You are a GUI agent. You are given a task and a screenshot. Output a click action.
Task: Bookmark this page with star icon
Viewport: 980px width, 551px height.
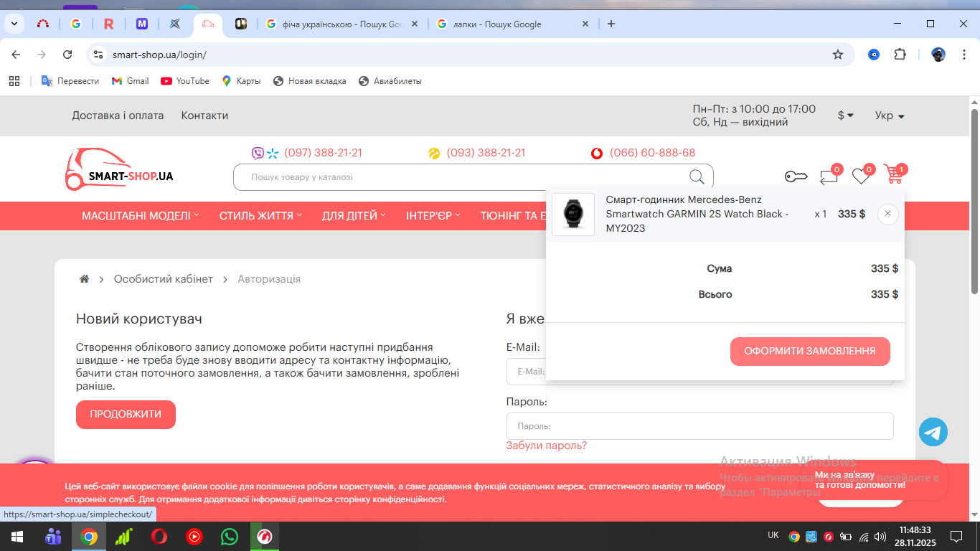point(837,55)
